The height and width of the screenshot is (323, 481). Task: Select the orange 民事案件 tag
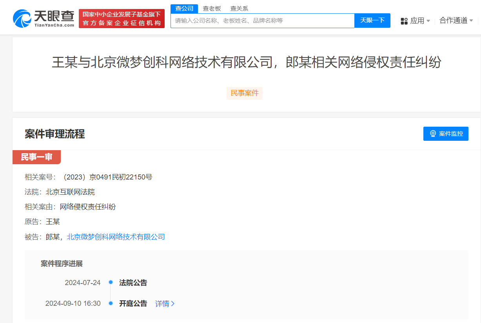click(x=244, y=93)
